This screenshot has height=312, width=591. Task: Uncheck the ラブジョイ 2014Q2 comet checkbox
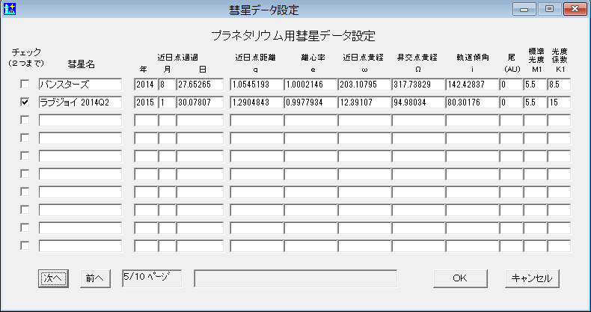coord(25,102)
